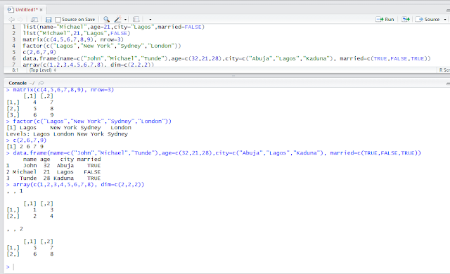
Task: Click console command factor(c("Lagos"...
Action: click(92, 122)
